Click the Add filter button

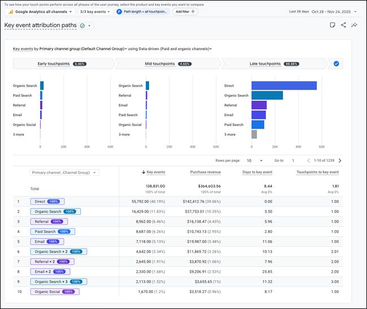pos(185,12)
